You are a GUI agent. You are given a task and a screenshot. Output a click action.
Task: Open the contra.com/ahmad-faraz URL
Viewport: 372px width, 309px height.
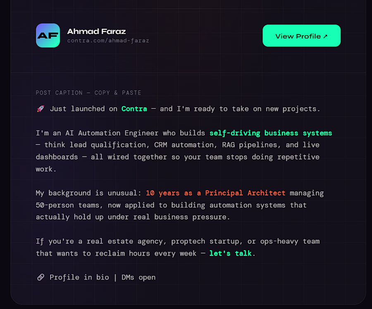108,41
